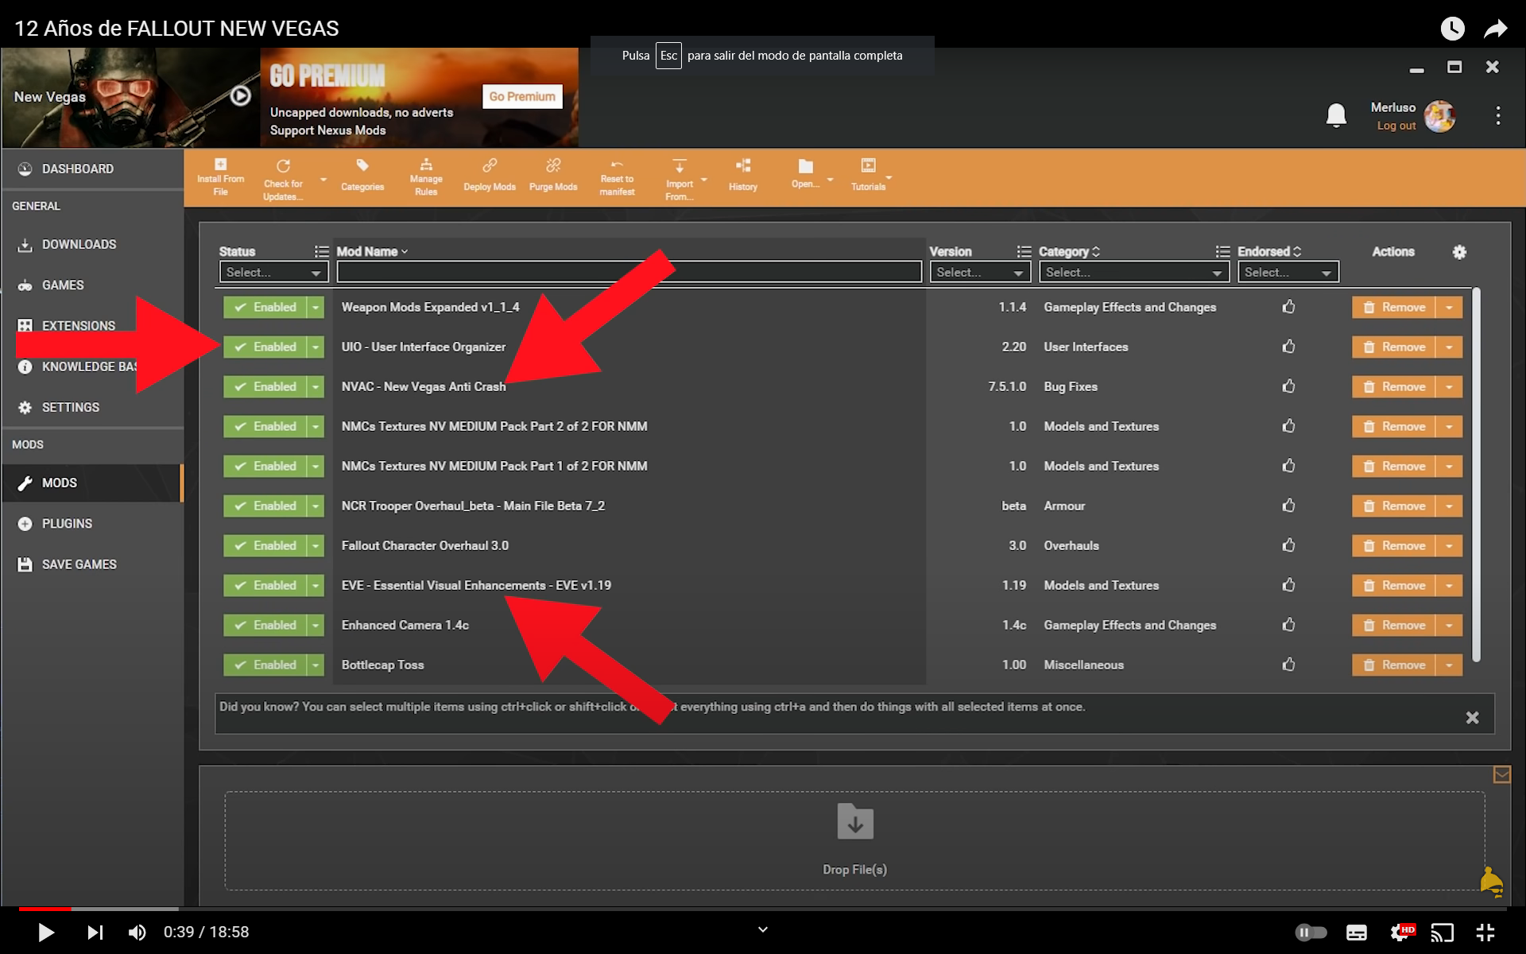The width and height of the screenshot is (1526, 954).
Task: Click play icon on New Vegas banner
Action: pos(240,96)
